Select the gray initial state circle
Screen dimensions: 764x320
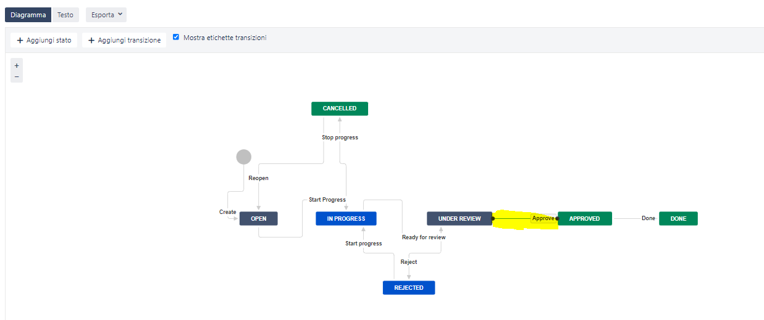click(x=244, y=157)
